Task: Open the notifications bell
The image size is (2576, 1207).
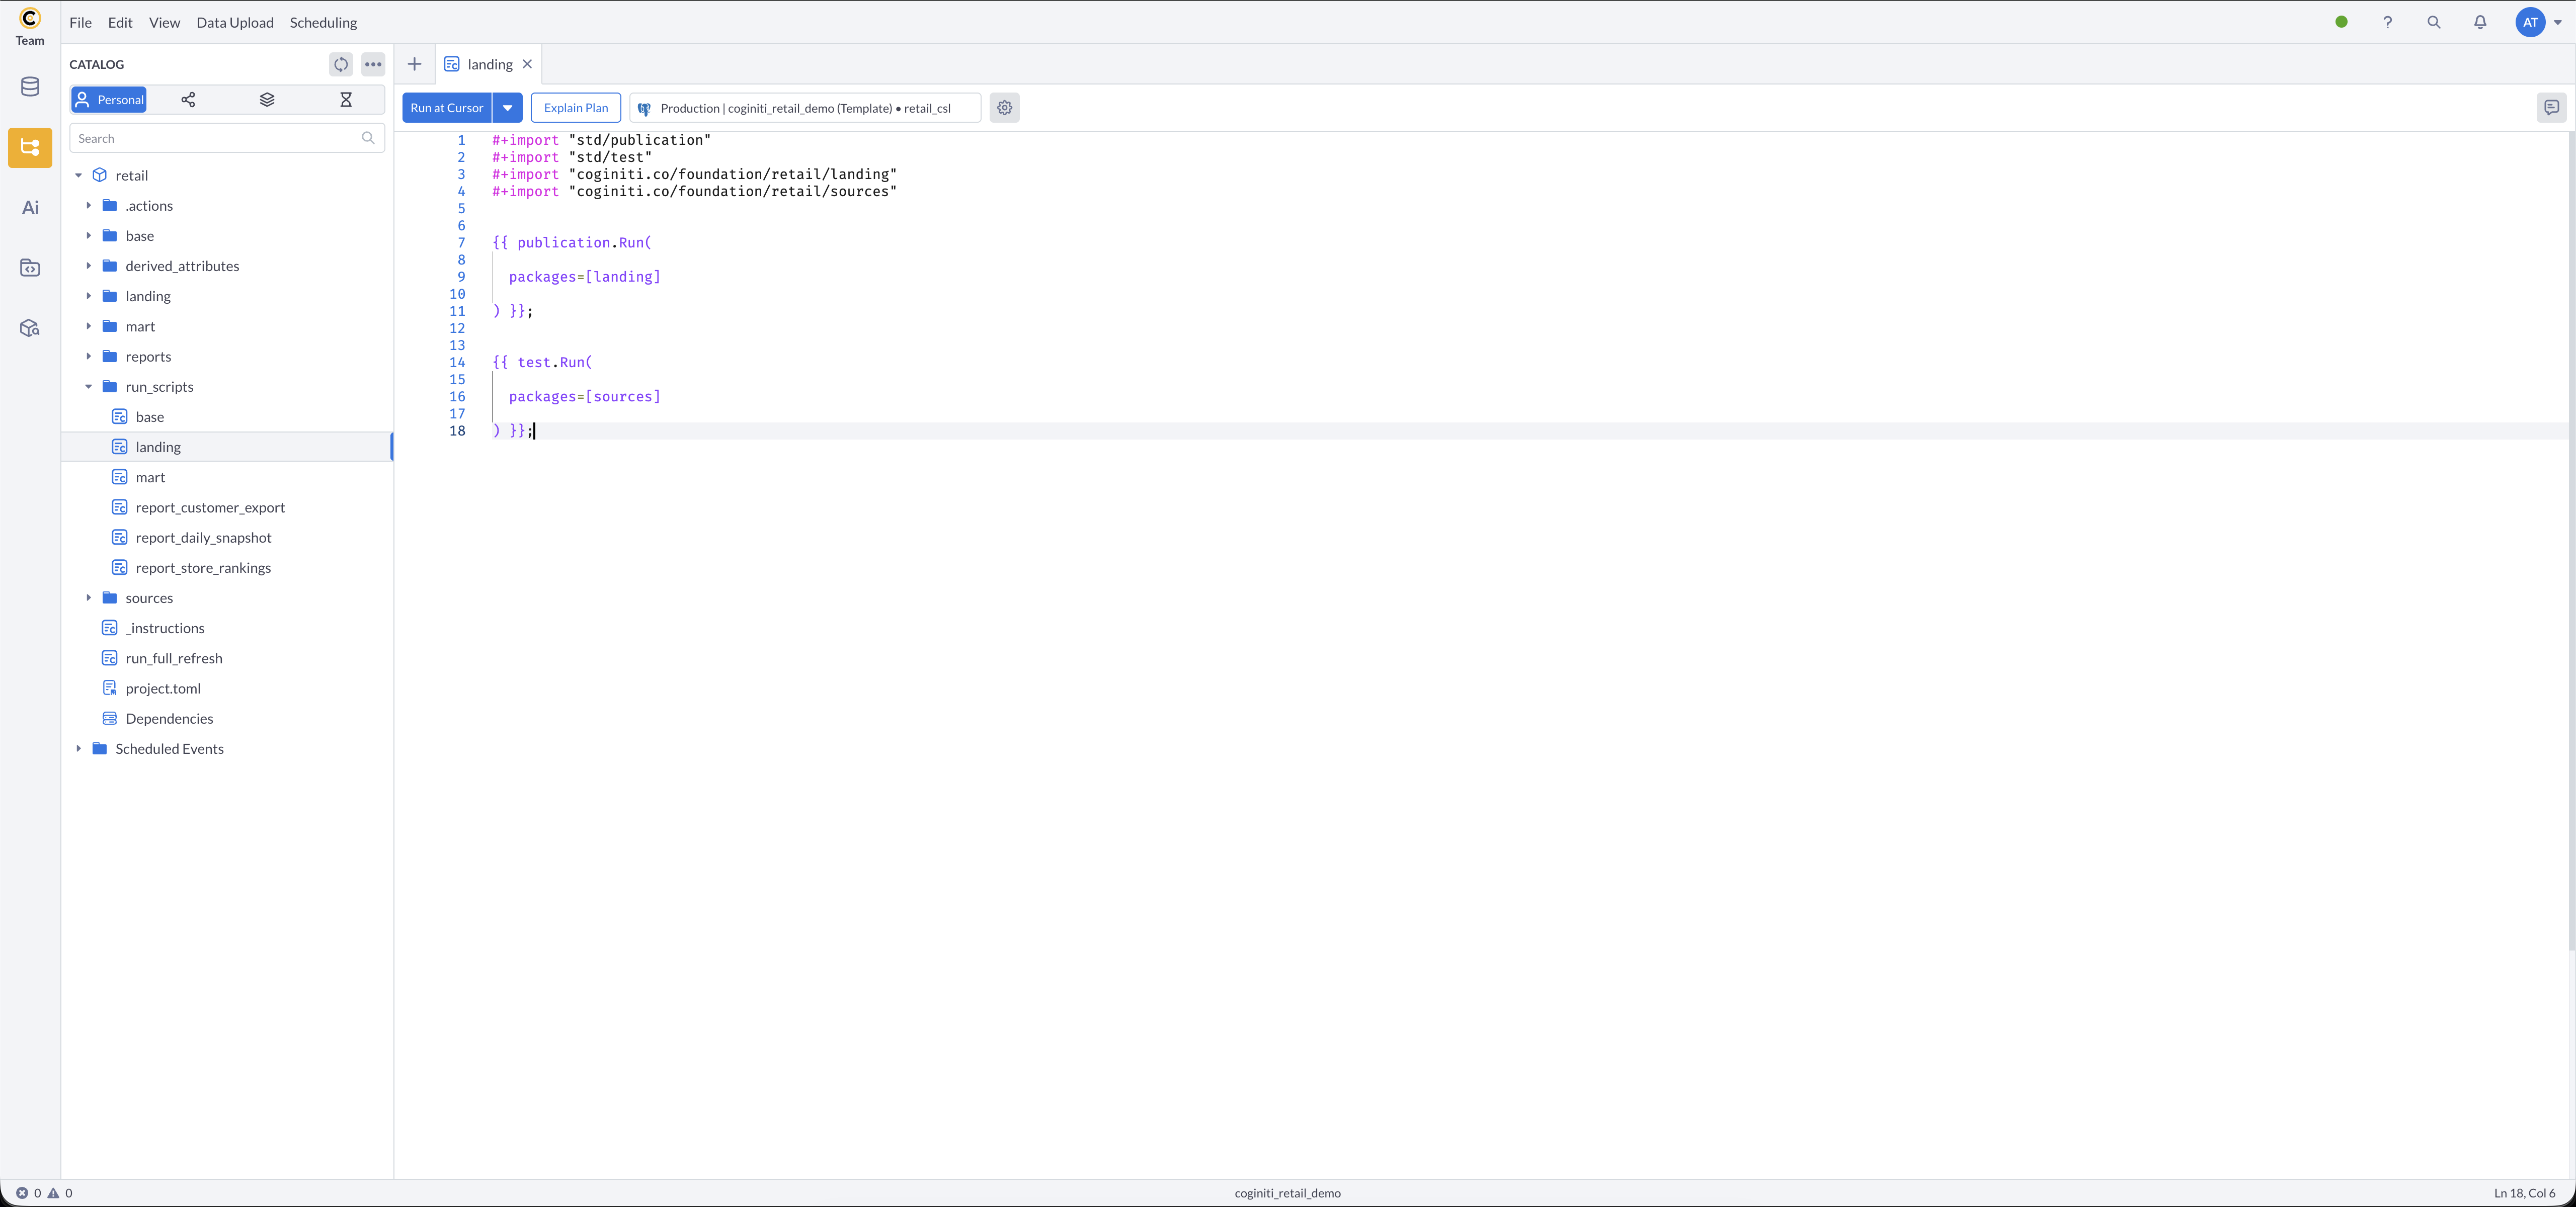Action: [x=2480, y=22]
